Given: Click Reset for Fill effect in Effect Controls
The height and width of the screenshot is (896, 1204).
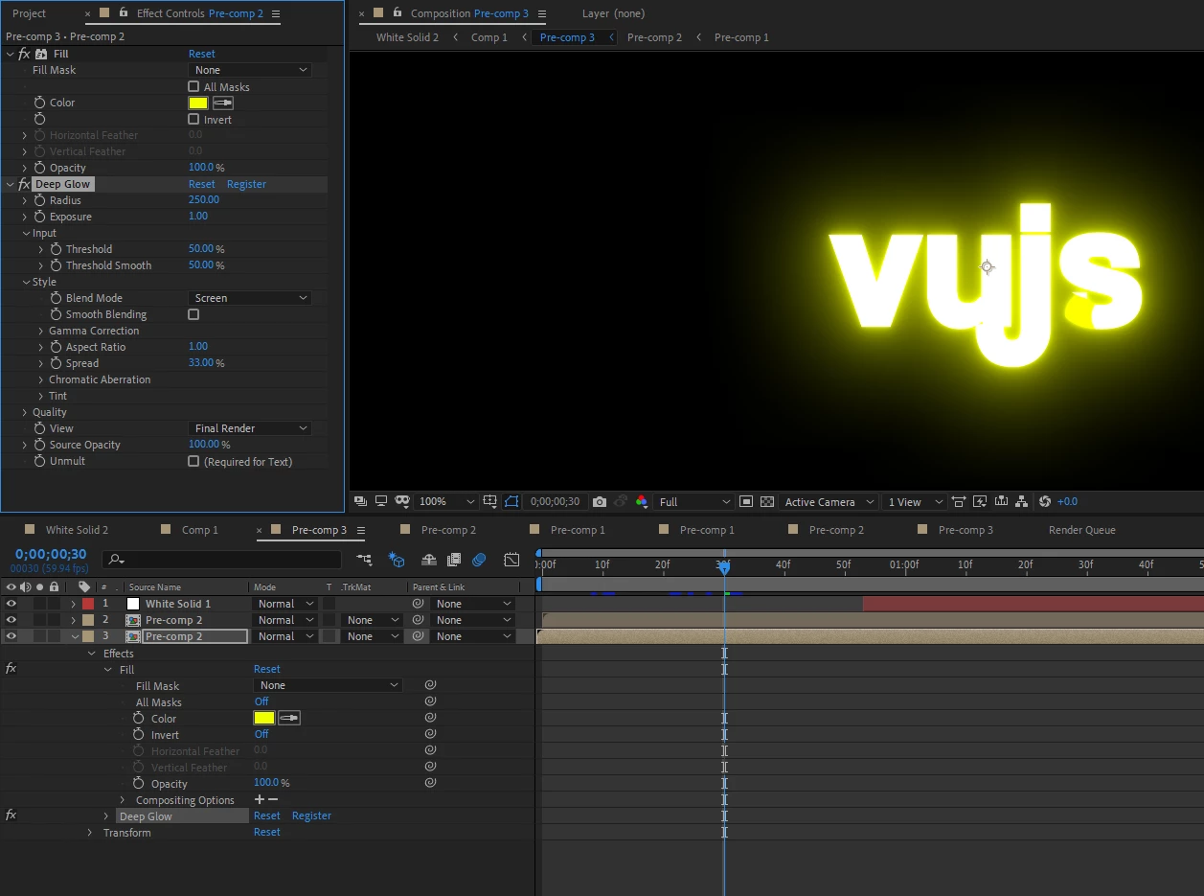Looking at the screenshot, I should click(x=202, y=54).
